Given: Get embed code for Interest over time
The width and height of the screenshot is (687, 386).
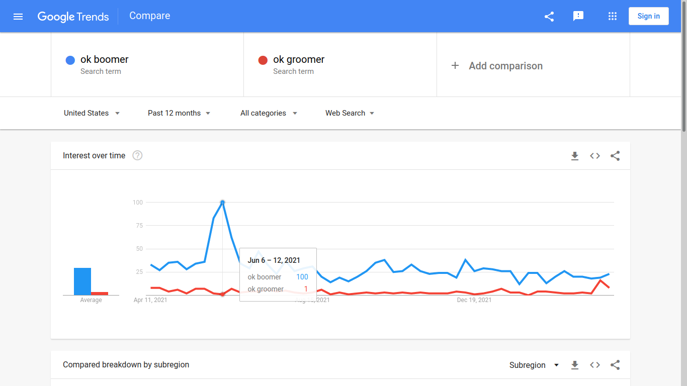Looking at the screenshot, I should click(x=595, y=156).
